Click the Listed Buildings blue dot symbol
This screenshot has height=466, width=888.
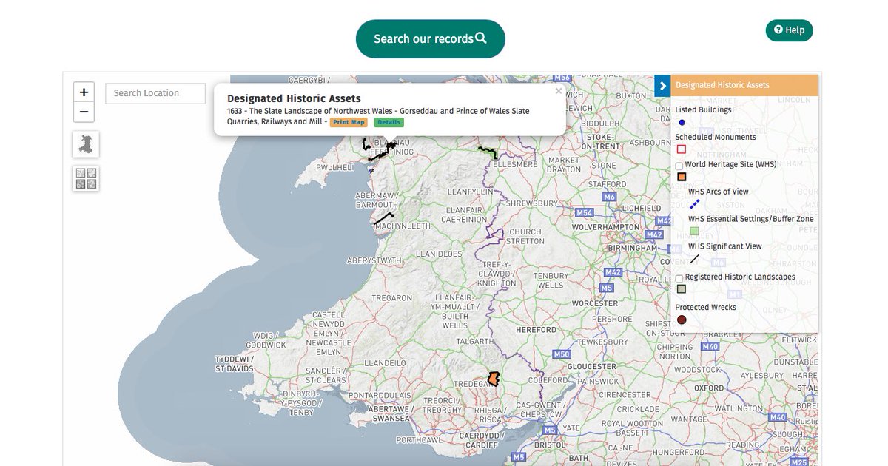pos(682,122)
